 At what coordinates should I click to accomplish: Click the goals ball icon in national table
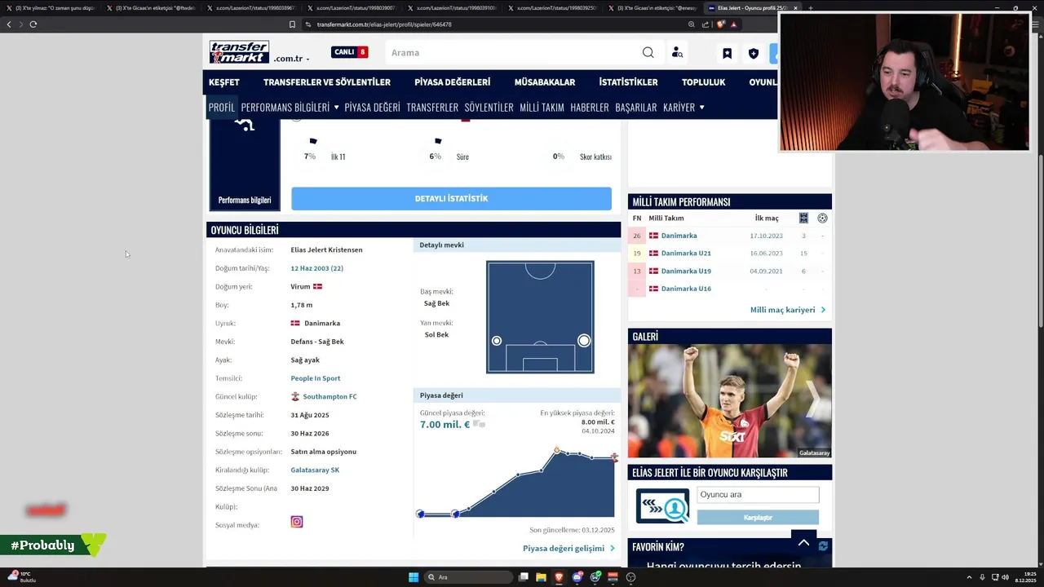(822, 218)
